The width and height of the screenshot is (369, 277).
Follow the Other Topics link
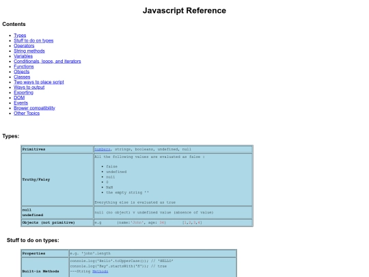click(27, 113)
